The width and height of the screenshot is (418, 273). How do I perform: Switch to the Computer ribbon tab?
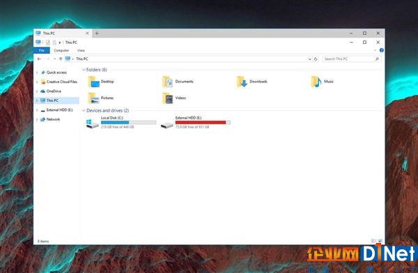(x=61, y=50)
